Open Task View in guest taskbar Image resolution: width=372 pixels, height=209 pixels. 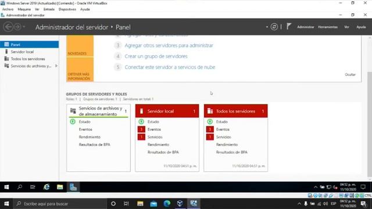point(33,187)
